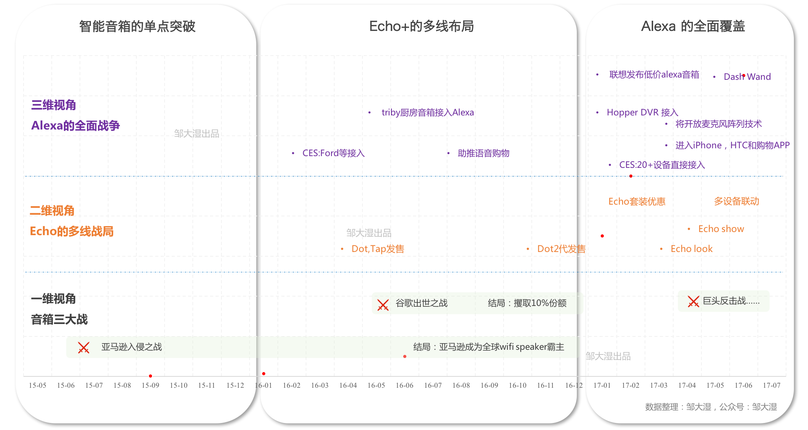This screenshot has height=430, width=808.
Task: Select the Echo+的多线布局 panel title
Action: click(421, 26)
